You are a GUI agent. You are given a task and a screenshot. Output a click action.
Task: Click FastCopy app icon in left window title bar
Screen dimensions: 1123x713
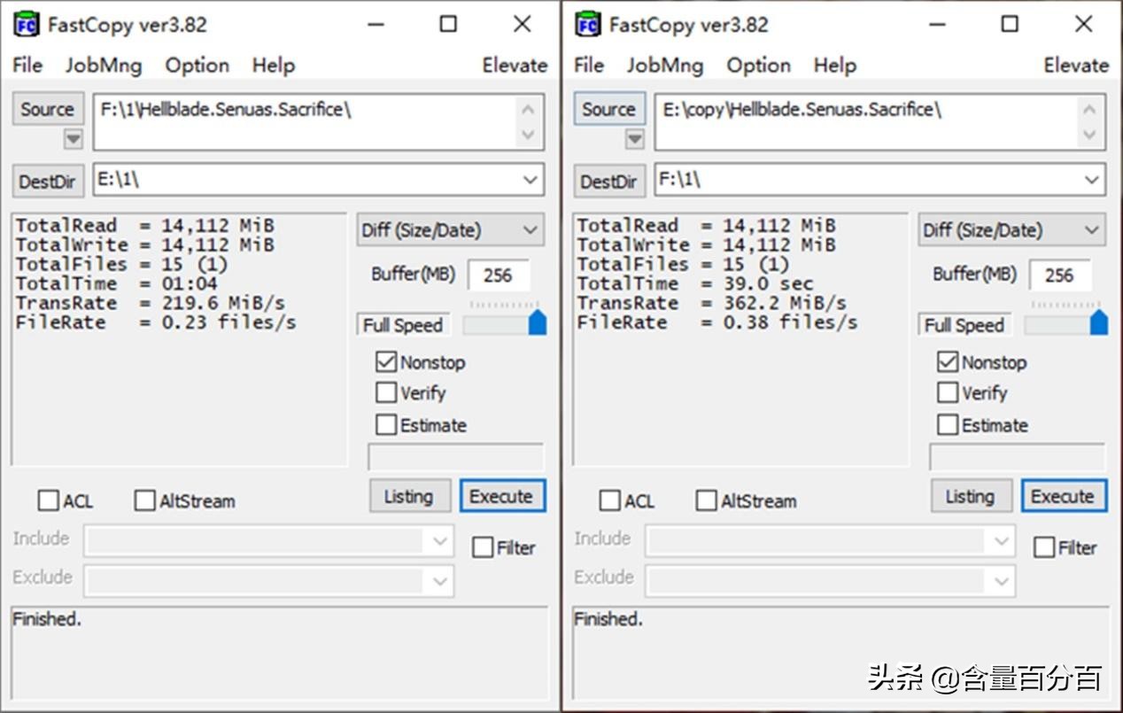(x=27, y=24)
